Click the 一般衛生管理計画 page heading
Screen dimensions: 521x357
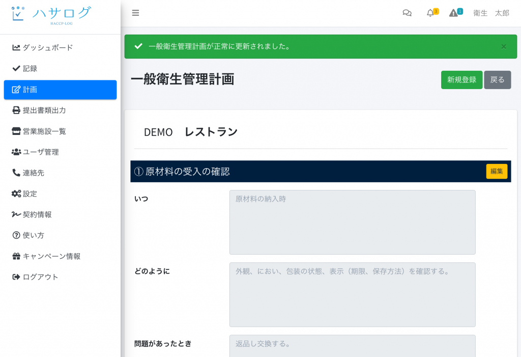(x=183, y=79)
